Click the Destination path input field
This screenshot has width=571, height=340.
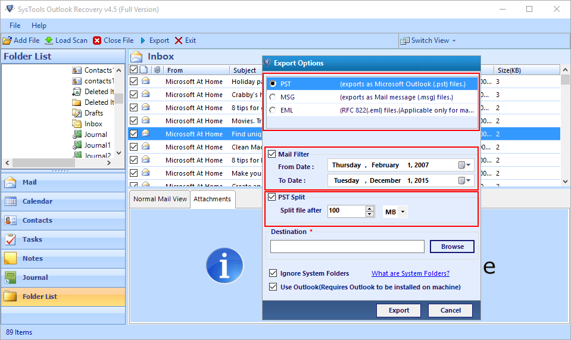point(347,247)
